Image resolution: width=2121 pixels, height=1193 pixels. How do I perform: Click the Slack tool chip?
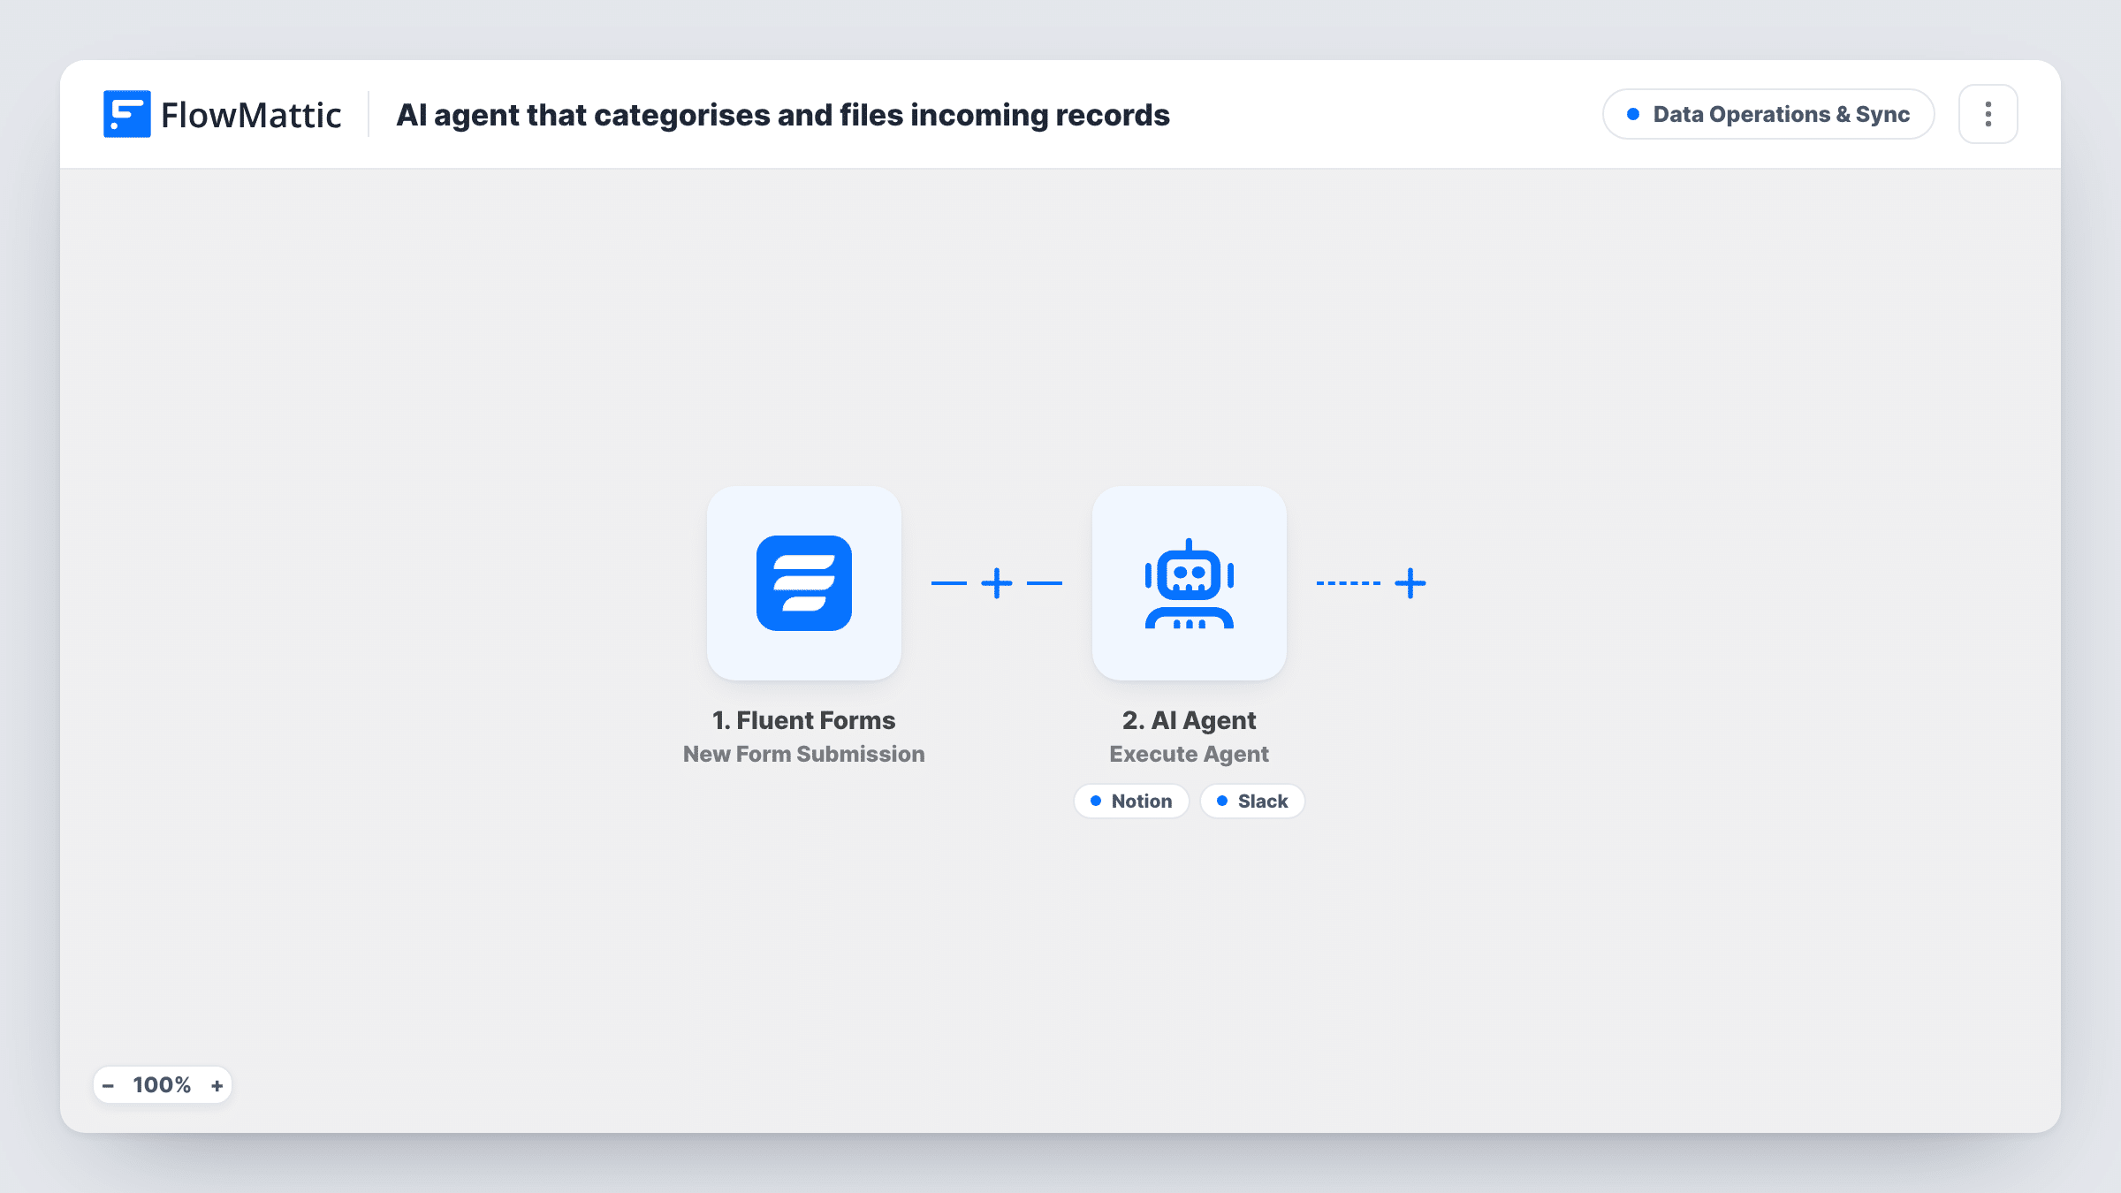1252,801
